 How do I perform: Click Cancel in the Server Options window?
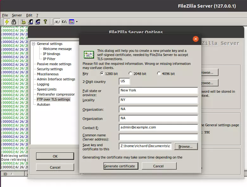click(x=55, y=167)
